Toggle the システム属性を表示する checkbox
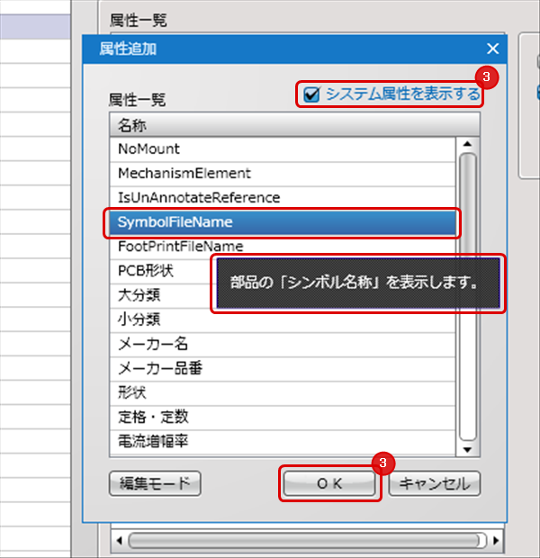The height and width of the screenshot is (558, 540). point(311,94)
